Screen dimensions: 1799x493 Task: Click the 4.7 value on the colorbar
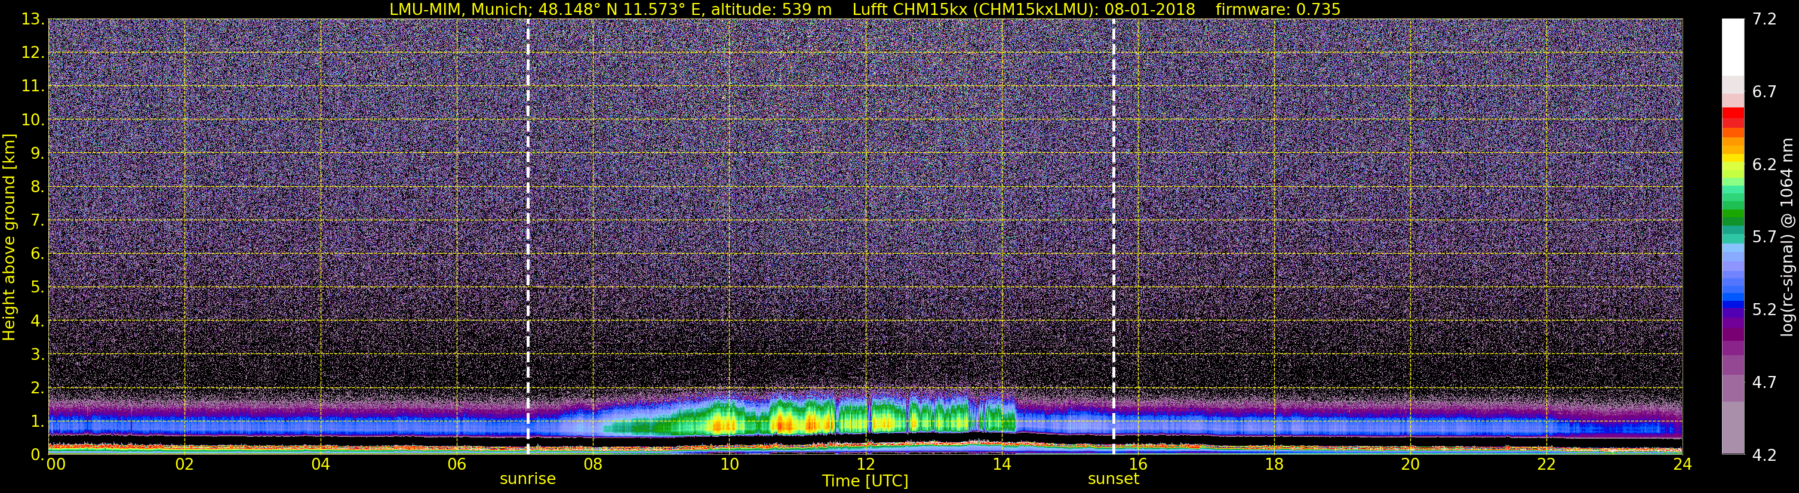click(1764, 383)
